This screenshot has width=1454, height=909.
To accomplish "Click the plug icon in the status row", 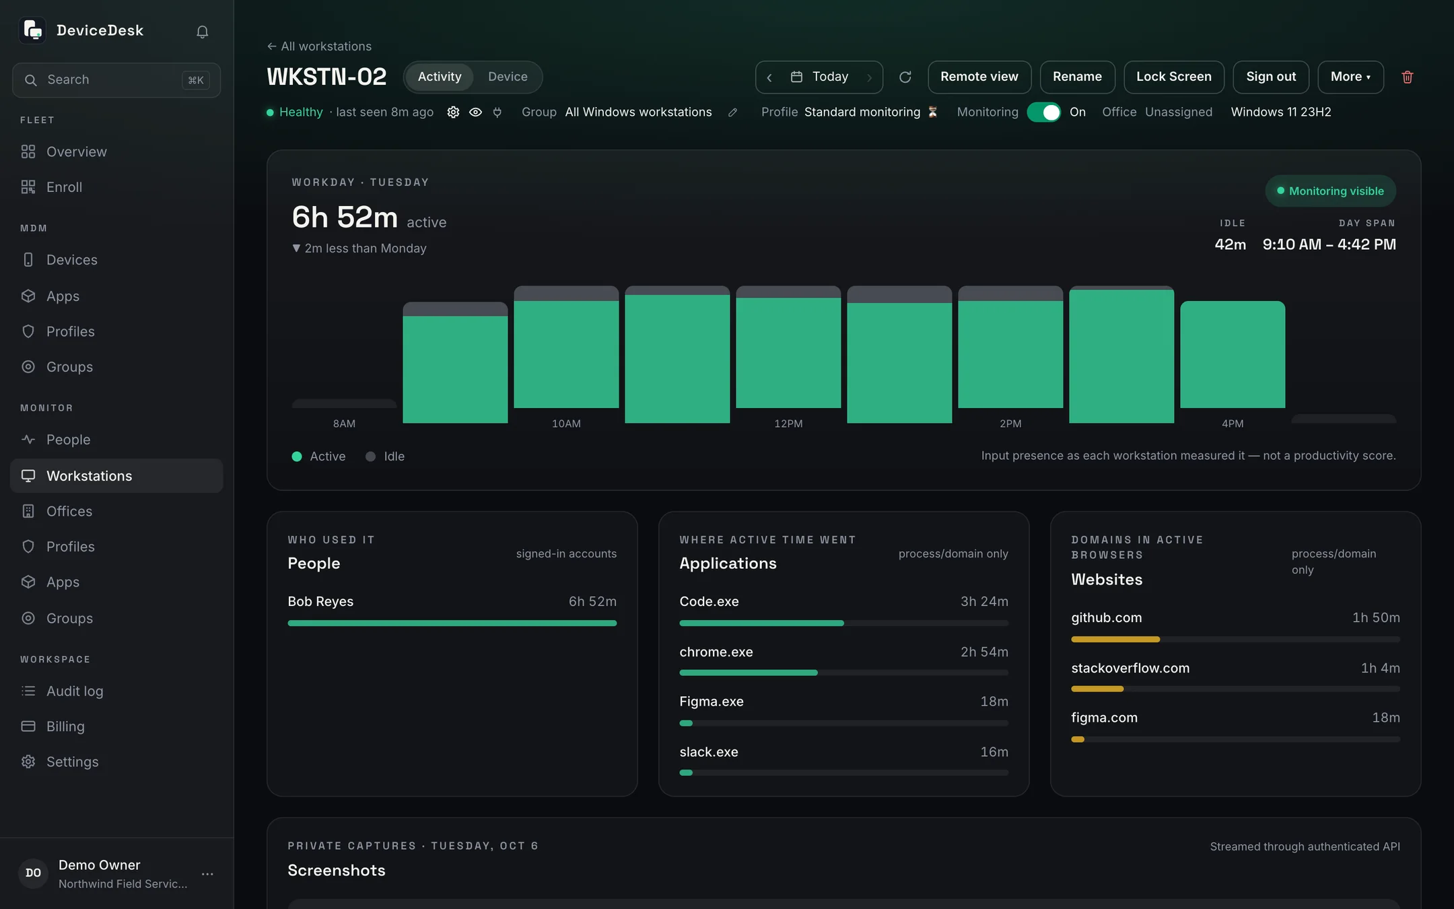I will coord(497,112).
